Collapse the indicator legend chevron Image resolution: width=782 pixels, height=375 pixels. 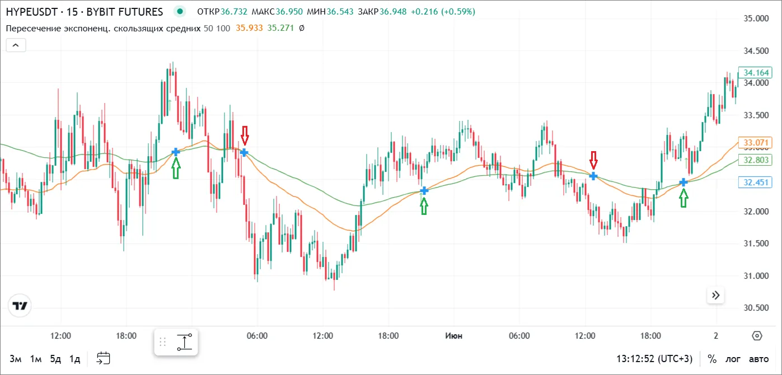tap(16, 45)
